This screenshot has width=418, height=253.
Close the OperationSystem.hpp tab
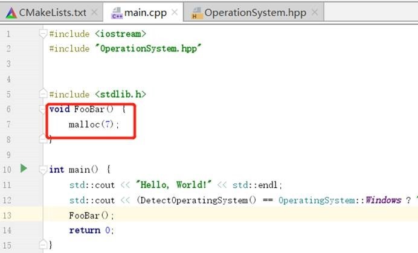315,12
